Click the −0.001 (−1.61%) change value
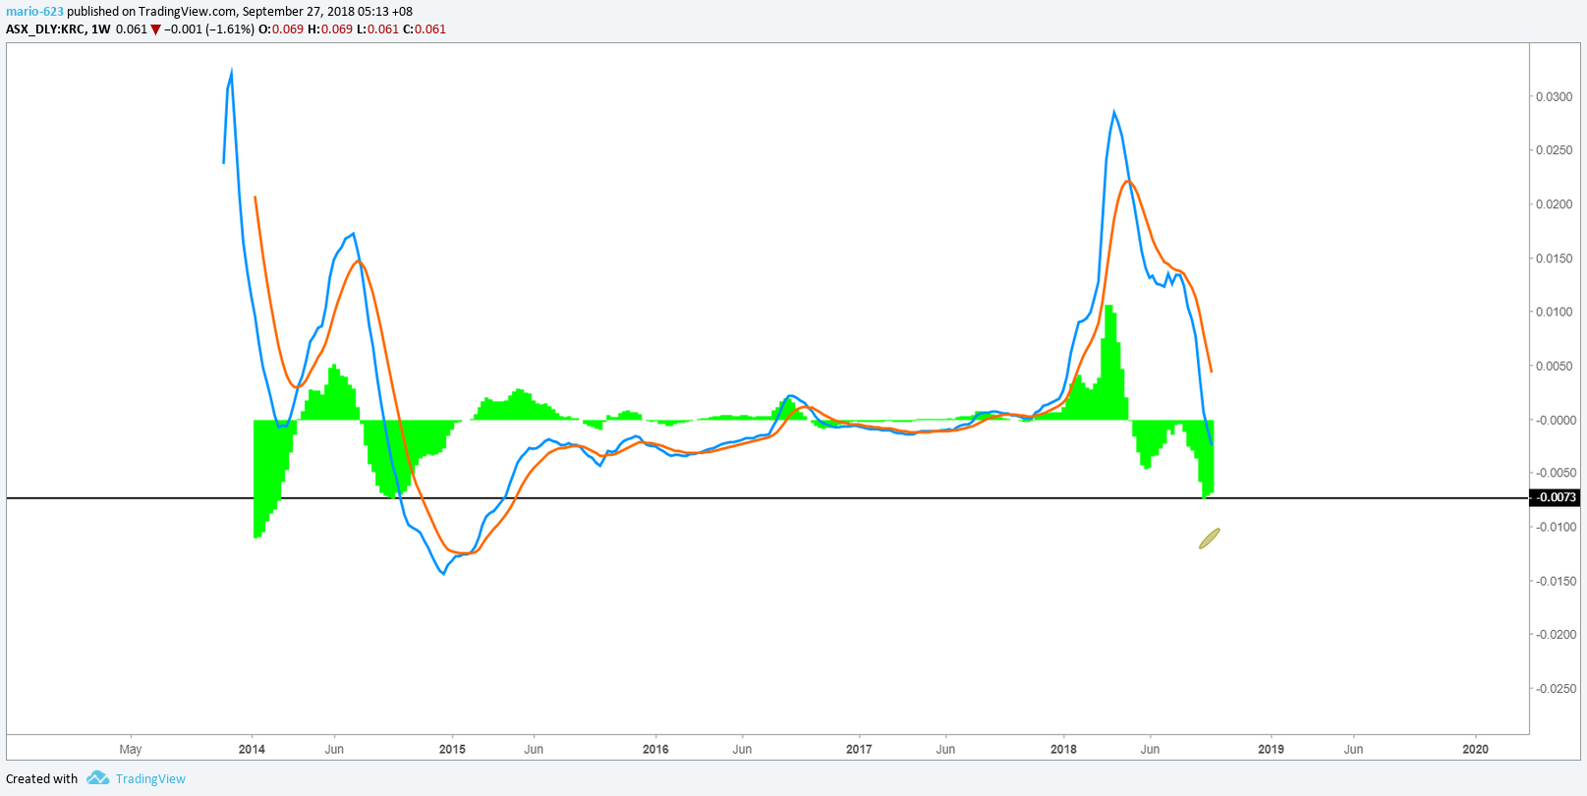Image resolution: width=1587 pixels, height=796 pixels. tap(208, 29)
